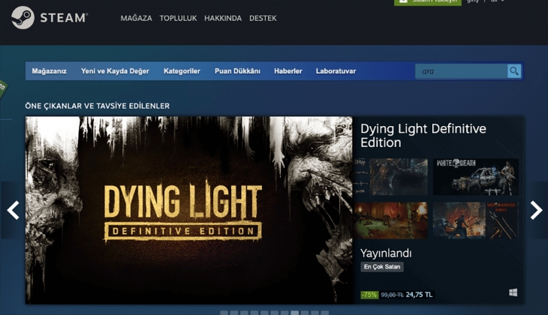Click the Windows platform icon

coord(513,292)
